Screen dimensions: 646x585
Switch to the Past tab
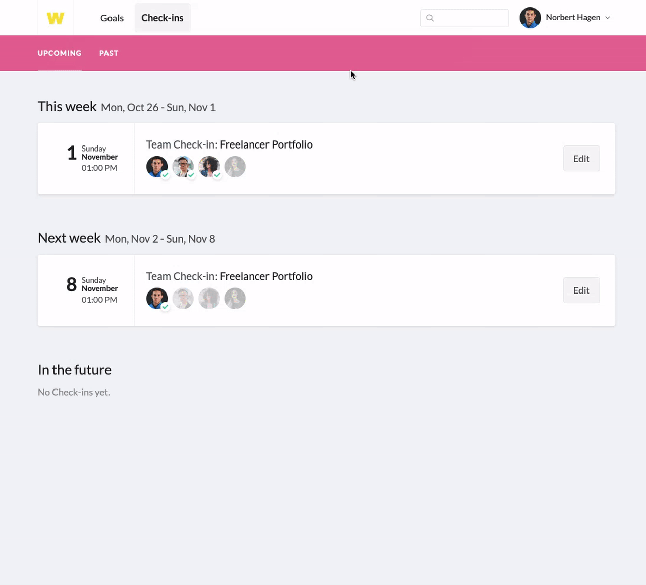pyautogui.click(x=109, y=53)
